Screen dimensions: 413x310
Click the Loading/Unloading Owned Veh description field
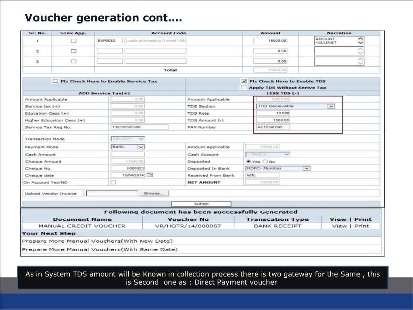pos(155,41)
